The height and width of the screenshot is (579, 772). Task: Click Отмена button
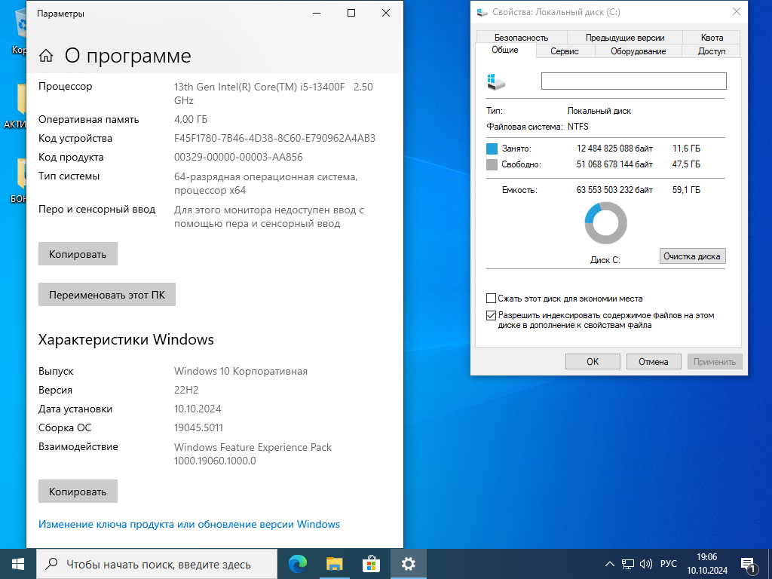[x=654, y=362]
